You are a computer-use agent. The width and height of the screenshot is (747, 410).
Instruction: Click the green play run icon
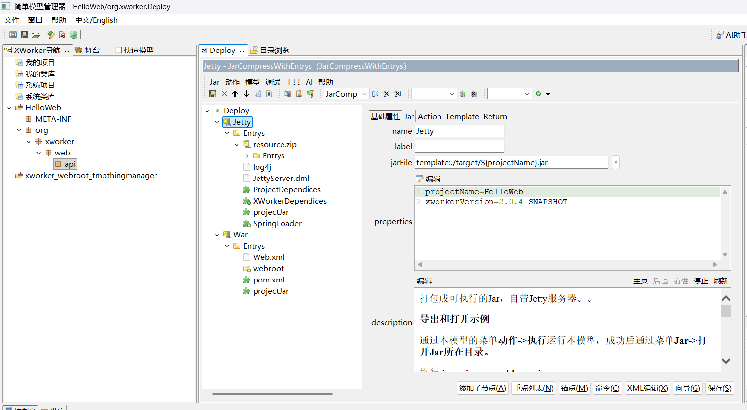(538, 94)
